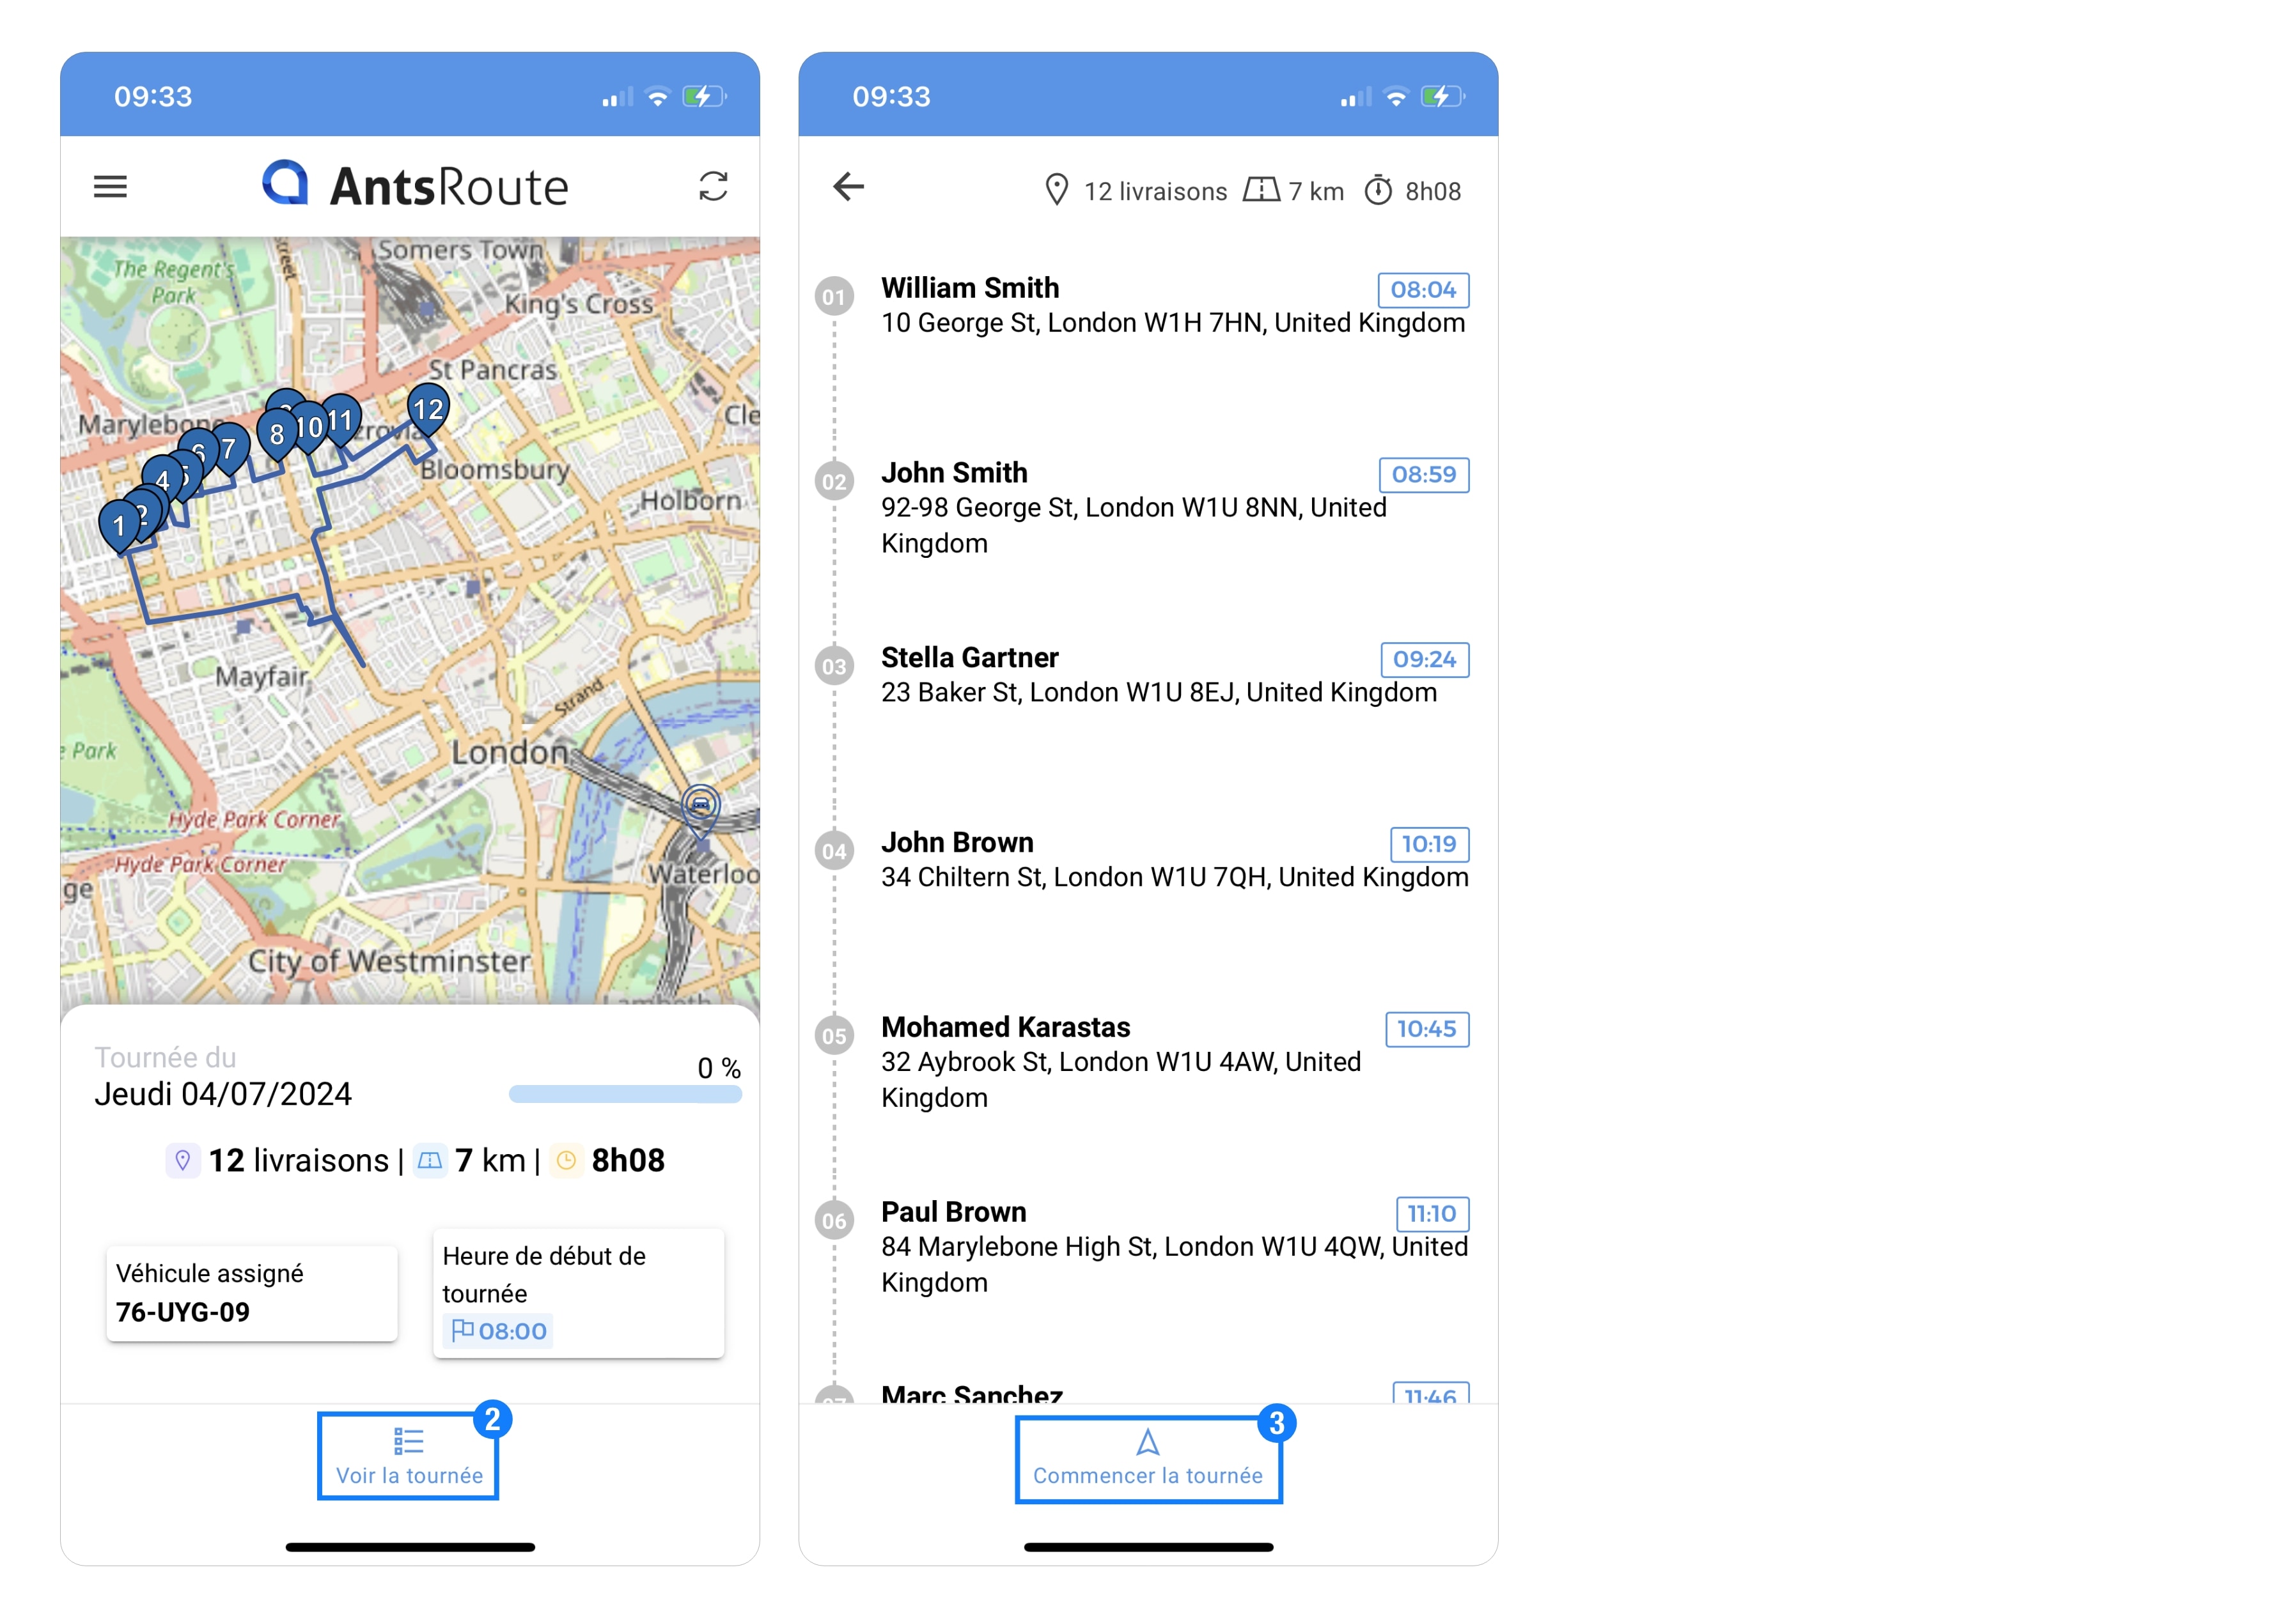Screen dimensions: 2296x1618
Task: Select map pin number 12
Action: [x=428, y=409]
